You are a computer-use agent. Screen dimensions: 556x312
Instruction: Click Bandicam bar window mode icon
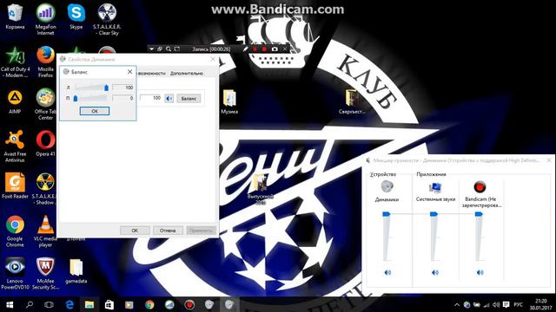160,49
